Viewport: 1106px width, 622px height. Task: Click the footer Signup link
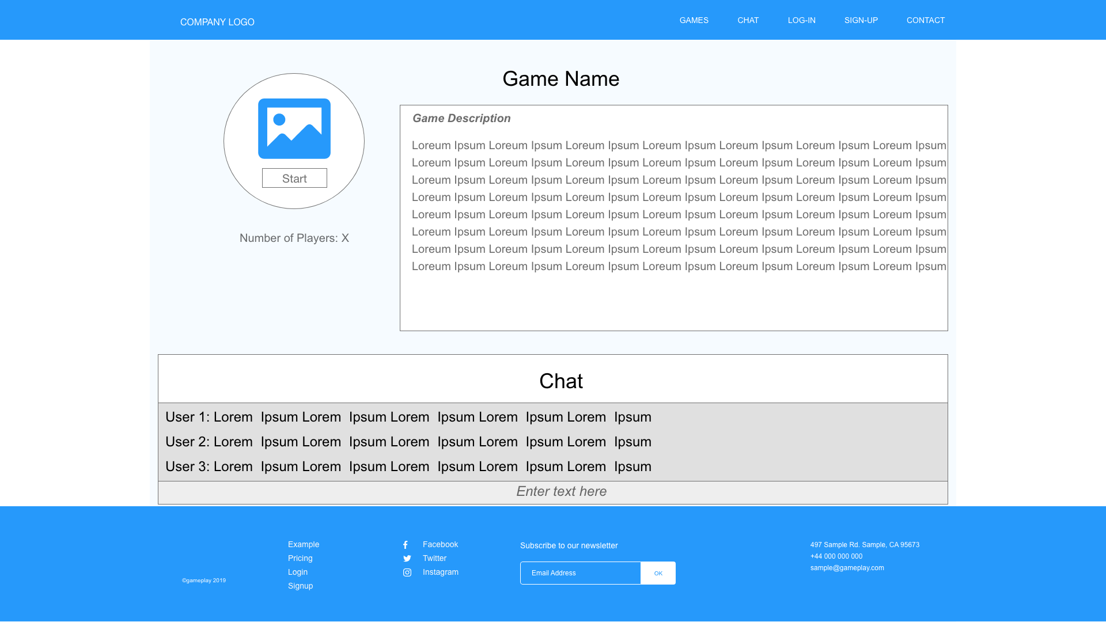pyautogui.click(x=300, y=586)
